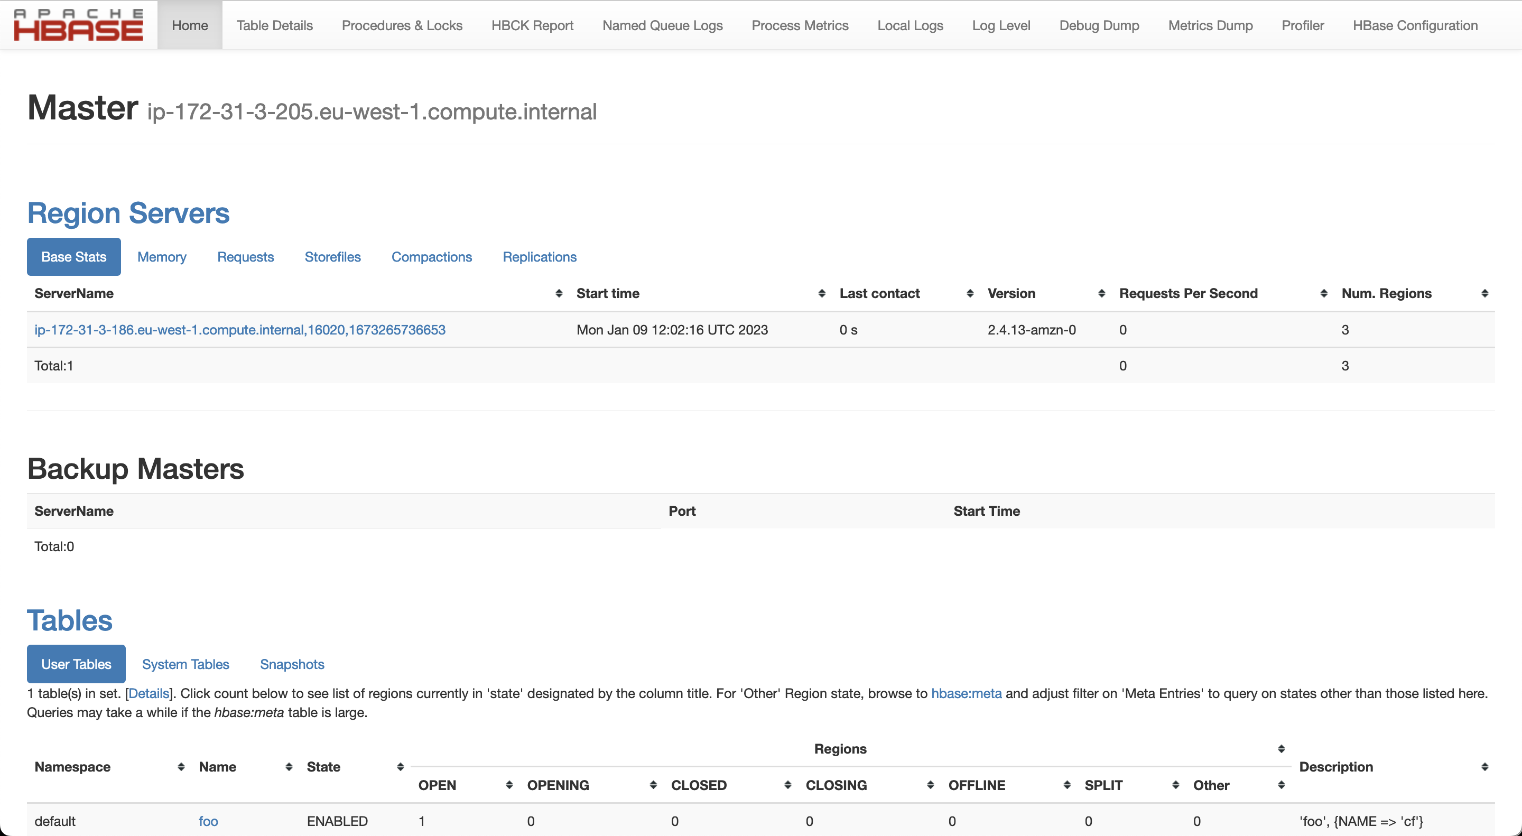Click master hostname ip-172-31-3-205 text
Screen dimensions: 1522x836
(x=372, y=112)
